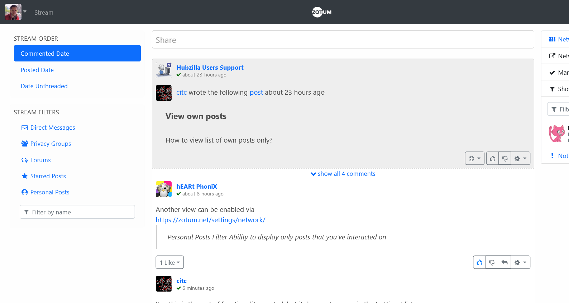Click the thumbs-down icon on View own posts
Viewport: 569px width, 303px height.
pos(505,158)
